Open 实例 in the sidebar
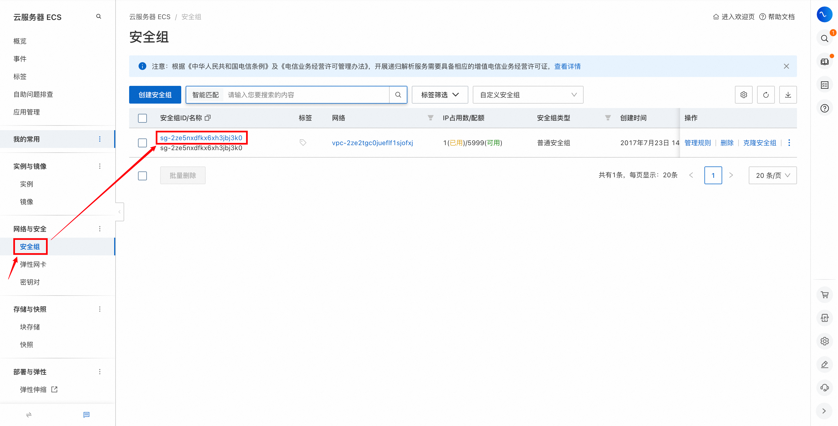The width and height of the screenshot is (838, 426). (26, 184)
